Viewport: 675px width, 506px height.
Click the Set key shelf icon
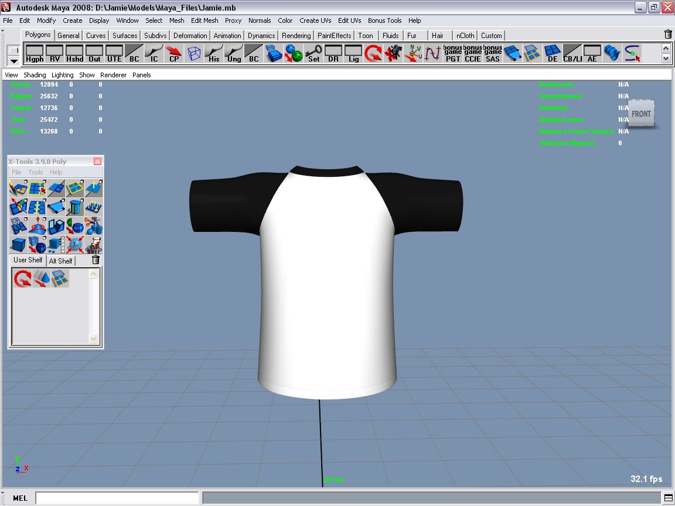(314, 54)
